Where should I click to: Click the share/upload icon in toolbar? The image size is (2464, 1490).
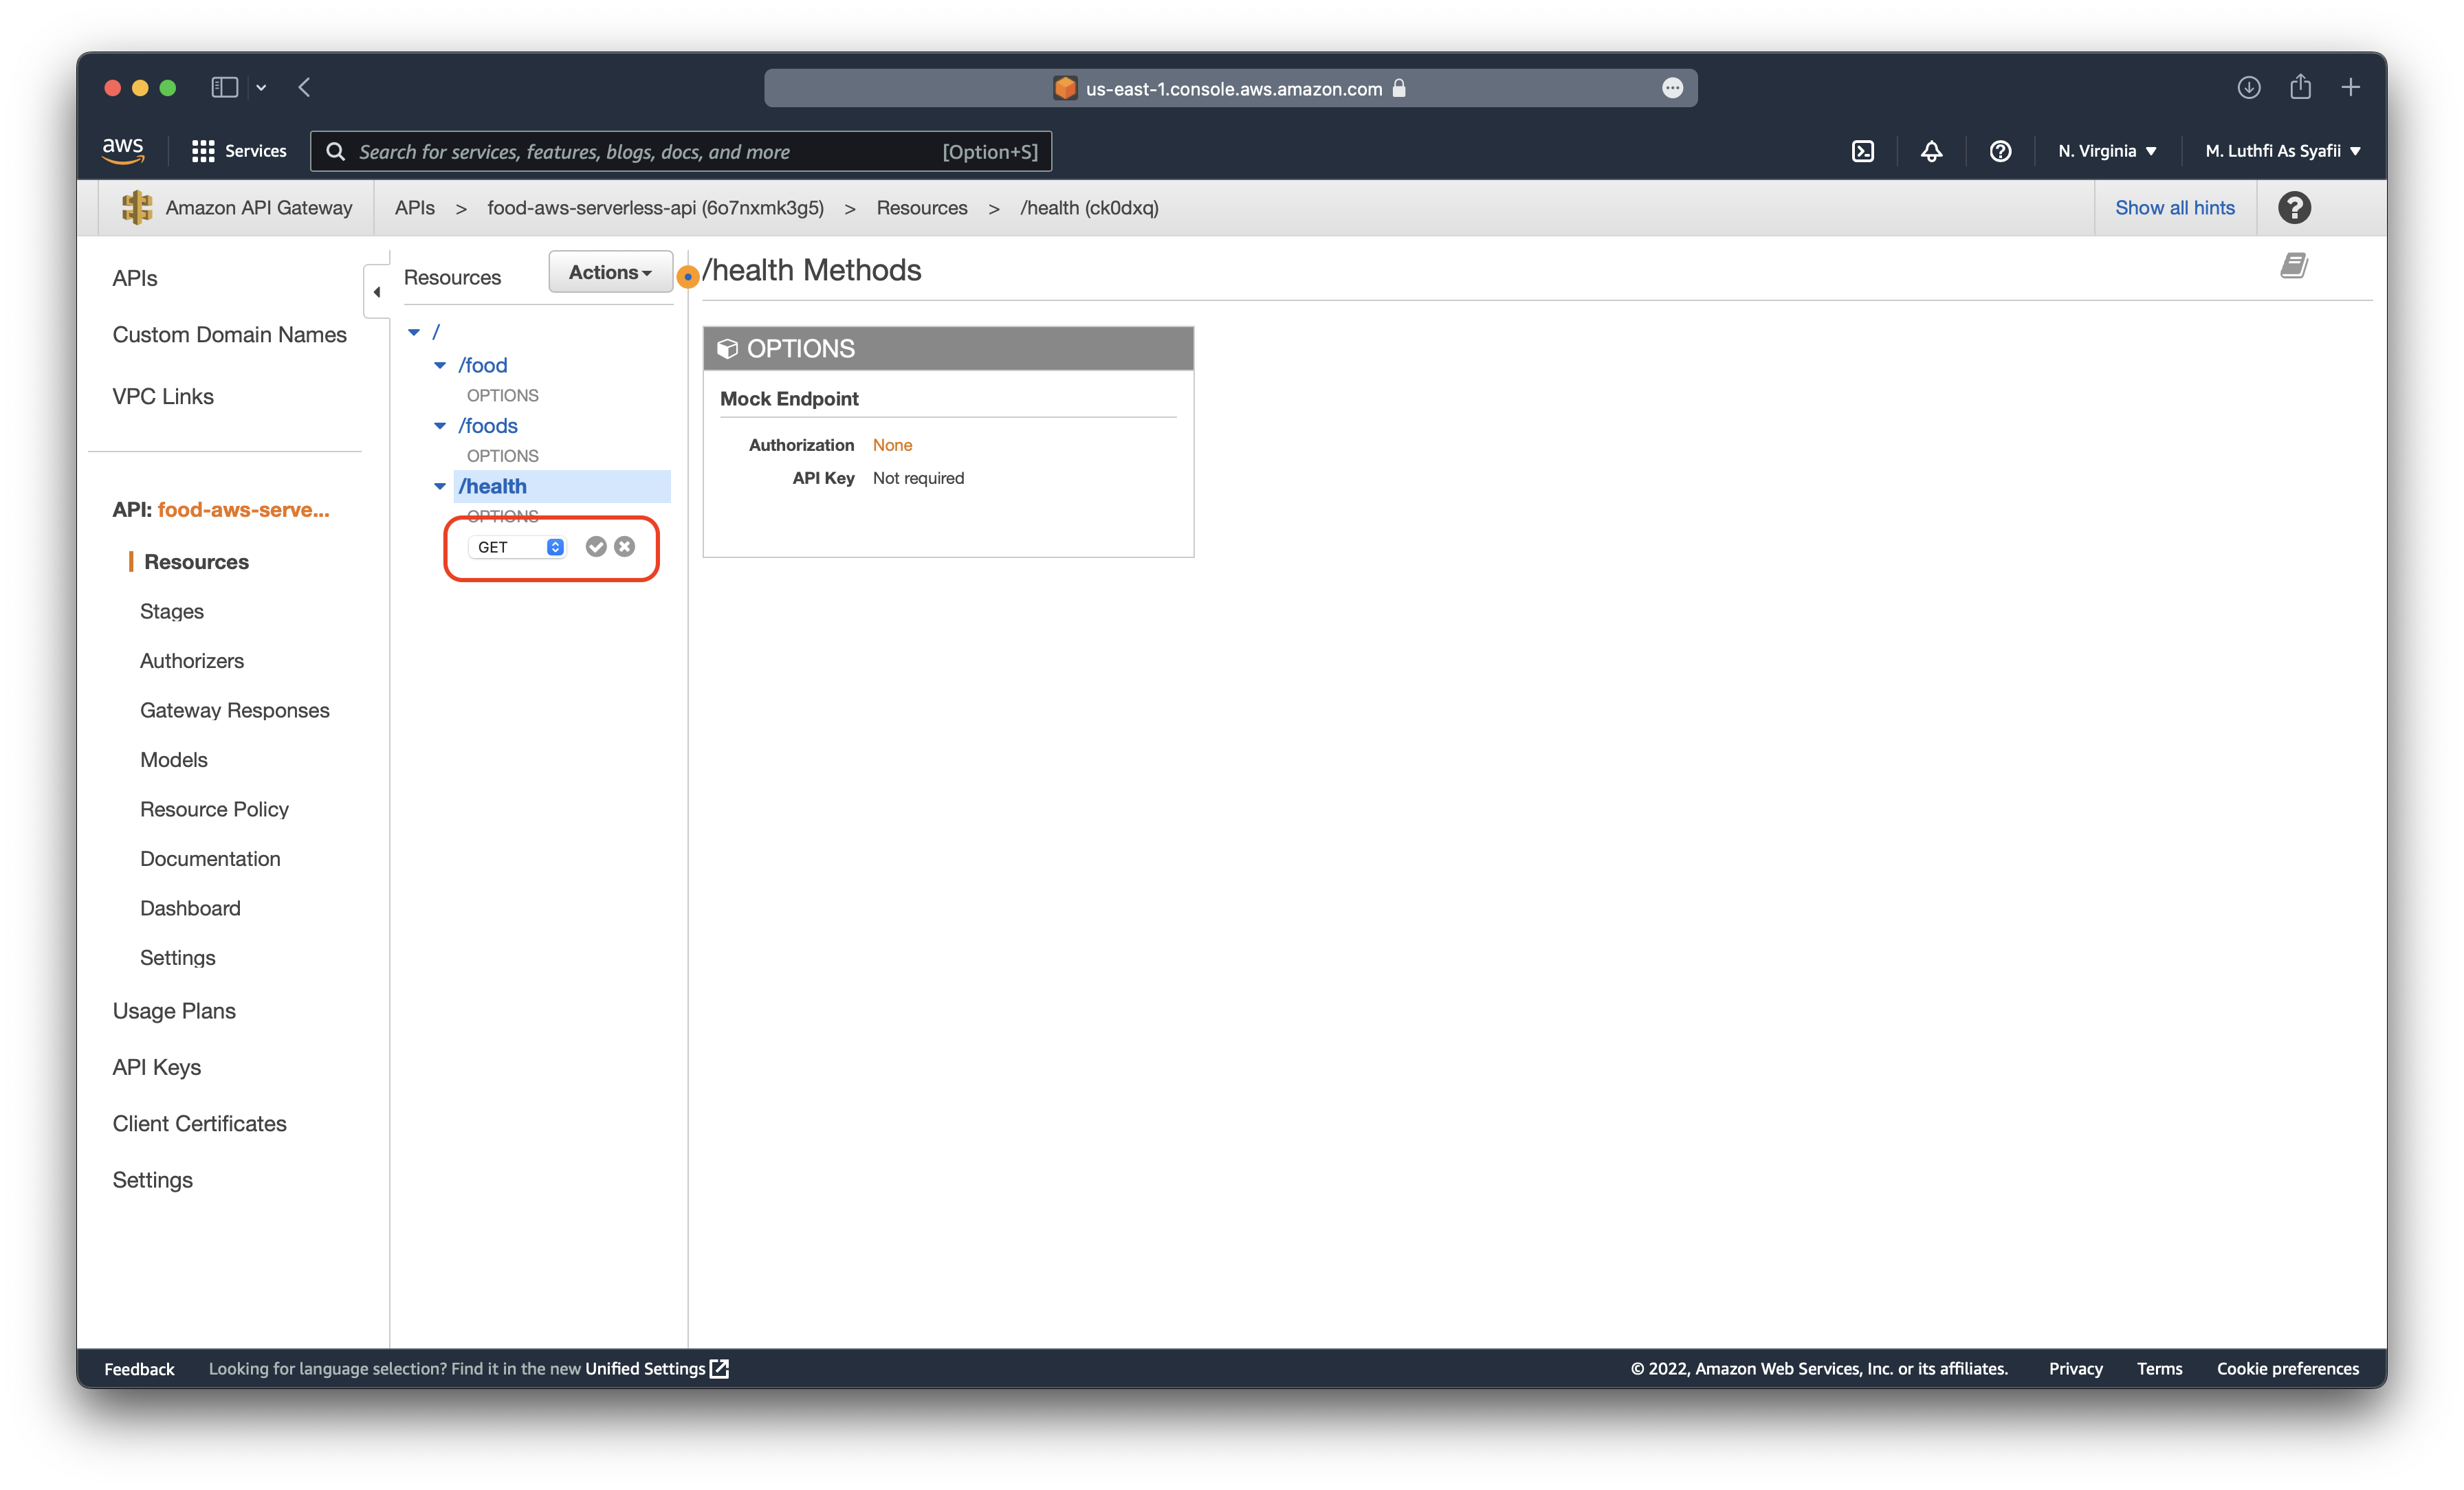click(x=2300, y=85)
